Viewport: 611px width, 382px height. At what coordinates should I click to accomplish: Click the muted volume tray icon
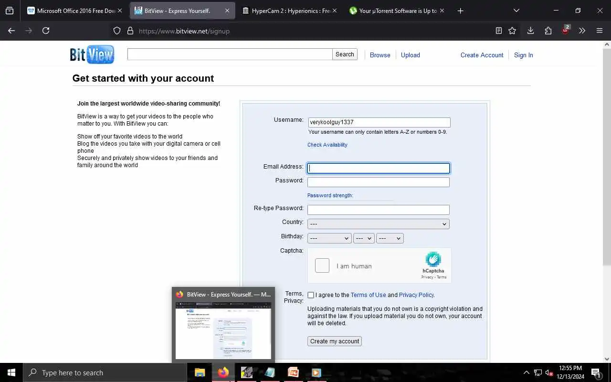coord(549,372)
